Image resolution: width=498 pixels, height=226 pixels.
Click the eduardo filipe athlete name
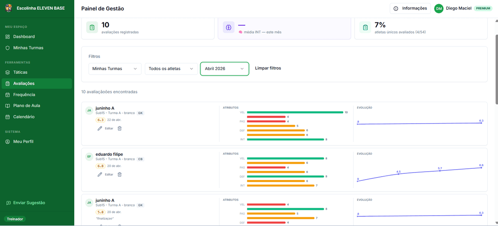pyautogui.click(x=109, y=154)
